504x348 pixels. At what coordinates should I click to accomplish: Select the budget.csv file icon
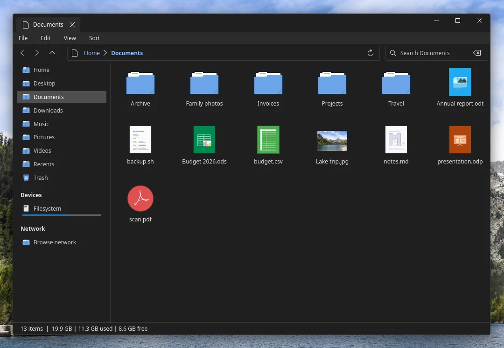(x=268, y=140)
